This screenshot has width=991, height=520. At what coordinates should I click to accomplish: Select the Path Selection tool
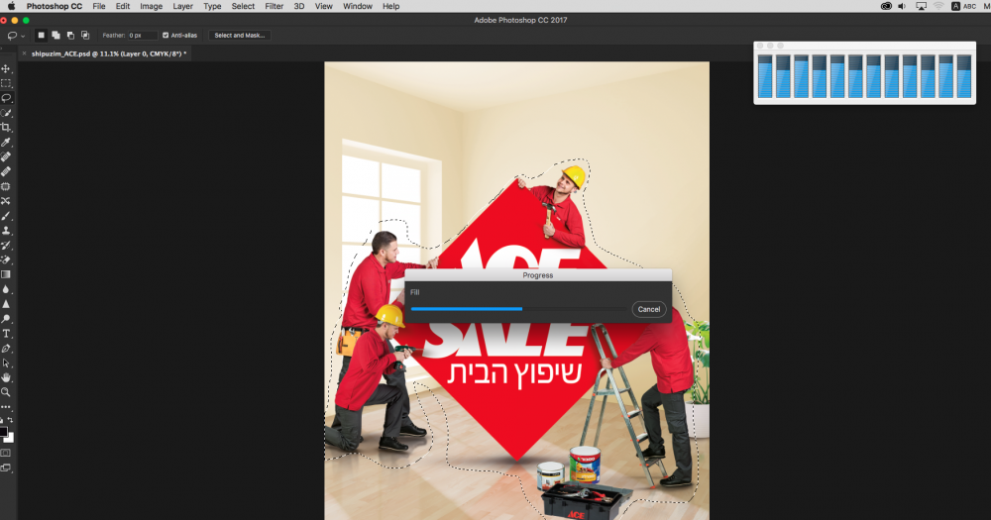pyautogui.click(x=6, y=364)
